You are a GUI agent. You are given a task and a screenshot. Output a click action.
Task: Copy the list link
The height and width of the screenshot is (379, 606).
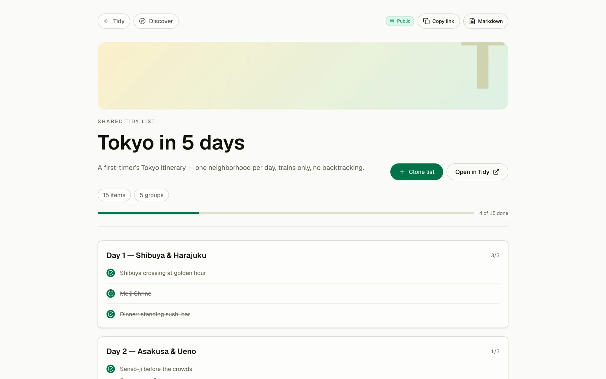439,21
